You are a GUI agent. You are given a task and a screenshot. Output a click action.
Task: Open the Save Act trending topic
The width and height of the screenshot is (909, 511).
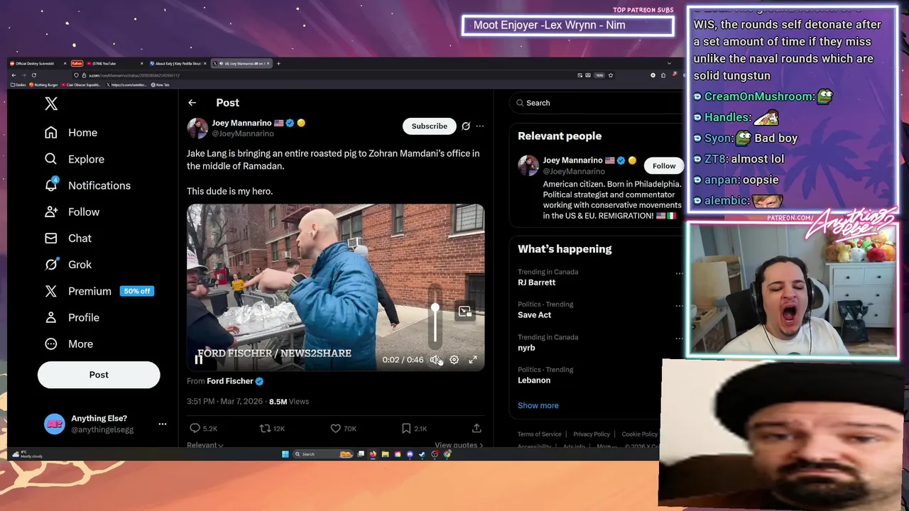(x=535, y=315)
